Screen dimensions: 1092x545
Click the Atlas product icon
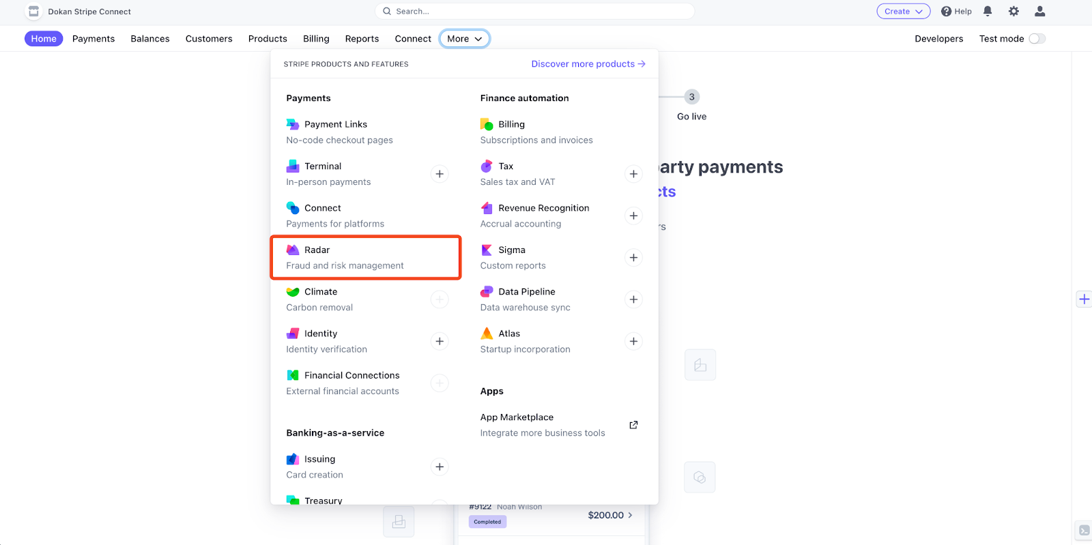click(x=487, y=333)
